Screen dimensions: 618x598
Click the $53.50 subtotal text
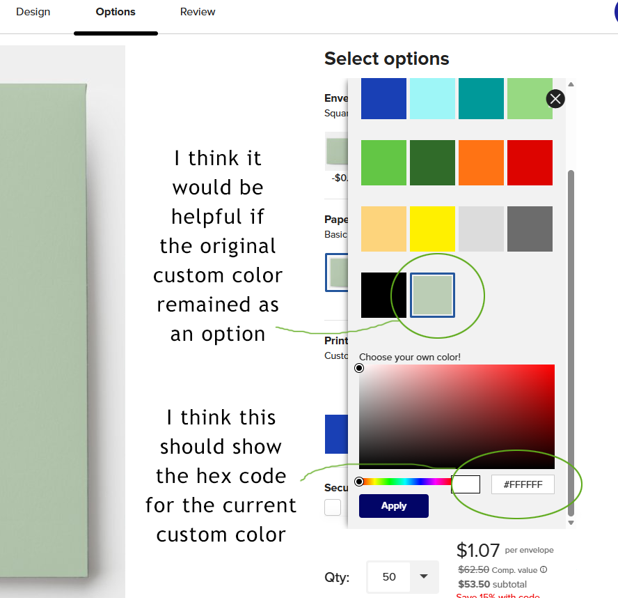(x=492, y=584)
